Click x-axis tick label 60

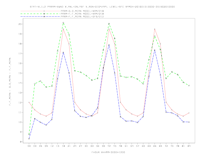(143, 146)
